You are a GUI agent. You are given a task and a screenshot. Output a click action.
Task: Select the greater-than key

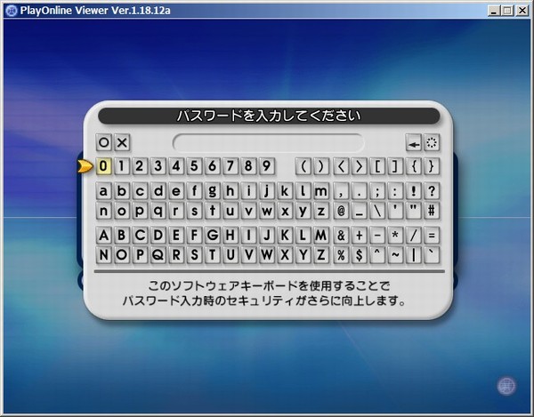click(360, 166)
